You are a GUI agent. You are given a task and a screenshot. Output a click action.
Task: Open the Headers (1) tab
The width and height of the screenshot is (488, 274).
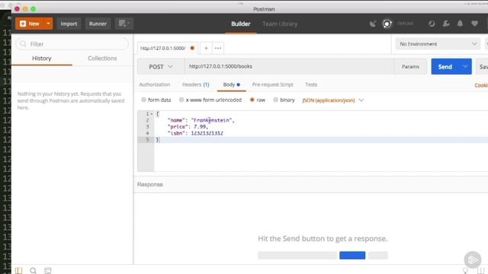195,84
